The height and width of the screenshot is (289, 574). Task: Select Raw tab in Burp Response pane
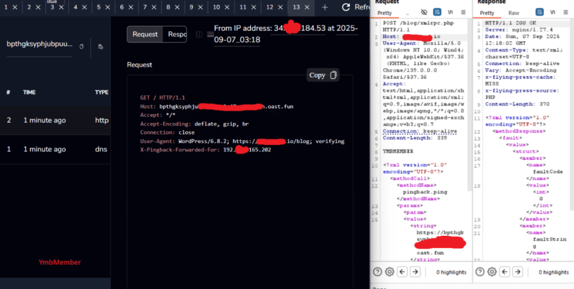(513, 13)
